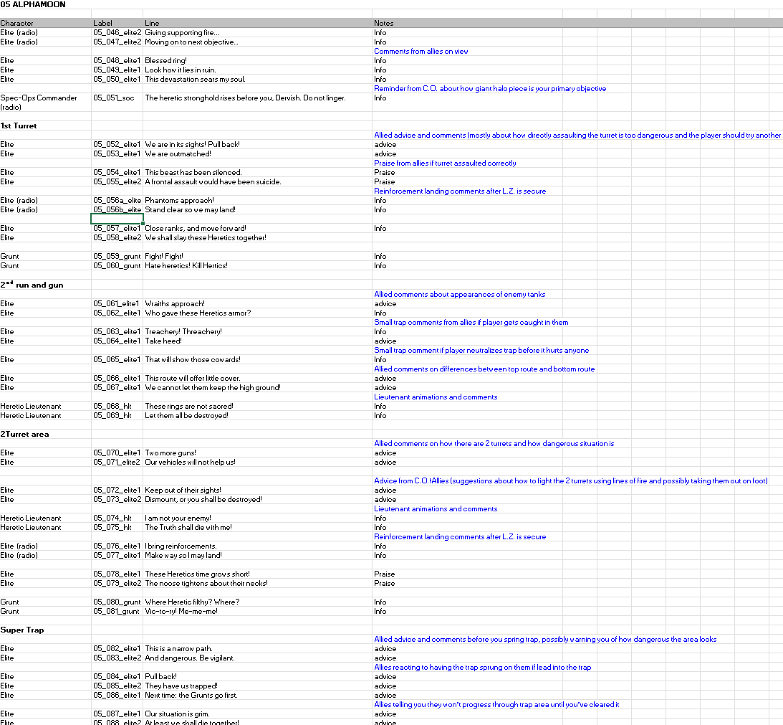Viewport: 783px width, 725px height.
Task: Select 'This beast has been silenced.' cell
Action: [x=257, y=173]
